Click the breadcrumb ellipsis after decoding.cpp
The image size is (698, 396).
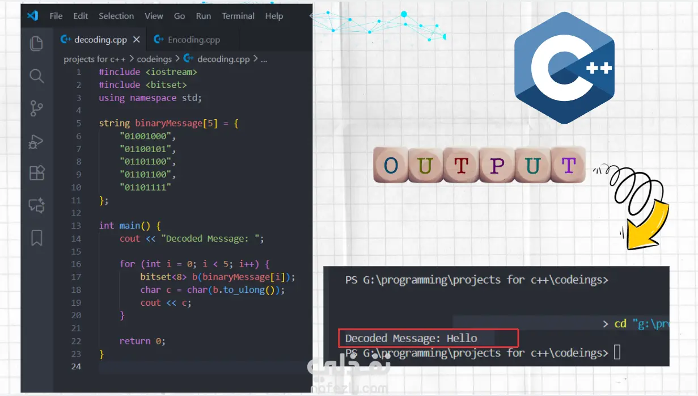264,59
